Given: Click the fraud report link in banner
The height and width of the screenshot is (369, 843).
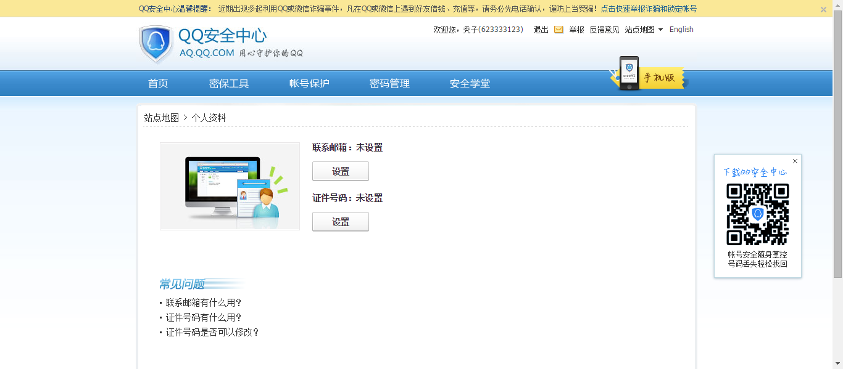Looking at the screenshot, I should click(649, 9).
